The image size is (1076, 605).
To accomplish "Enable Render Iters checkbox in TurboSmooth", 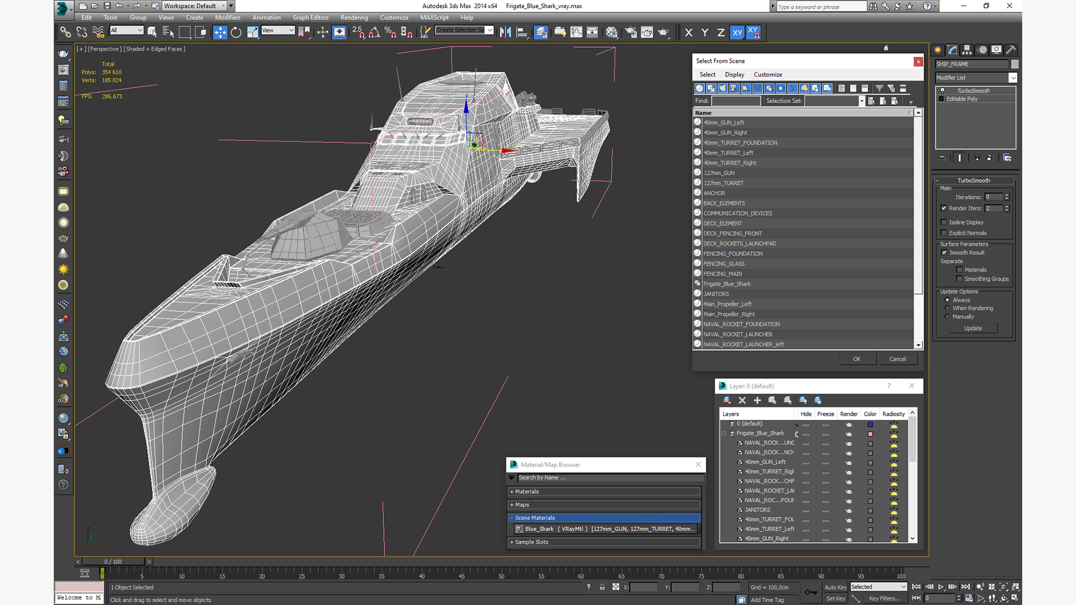I will [944, 208].
